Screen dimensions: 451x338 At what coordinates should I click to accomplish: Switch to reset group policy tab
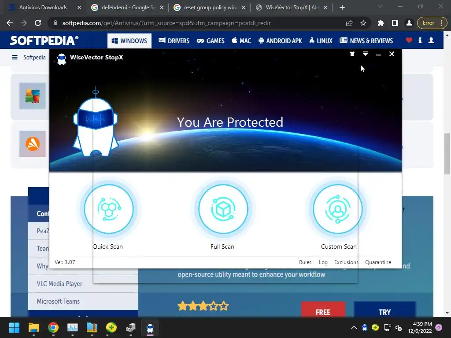point(210,7)
